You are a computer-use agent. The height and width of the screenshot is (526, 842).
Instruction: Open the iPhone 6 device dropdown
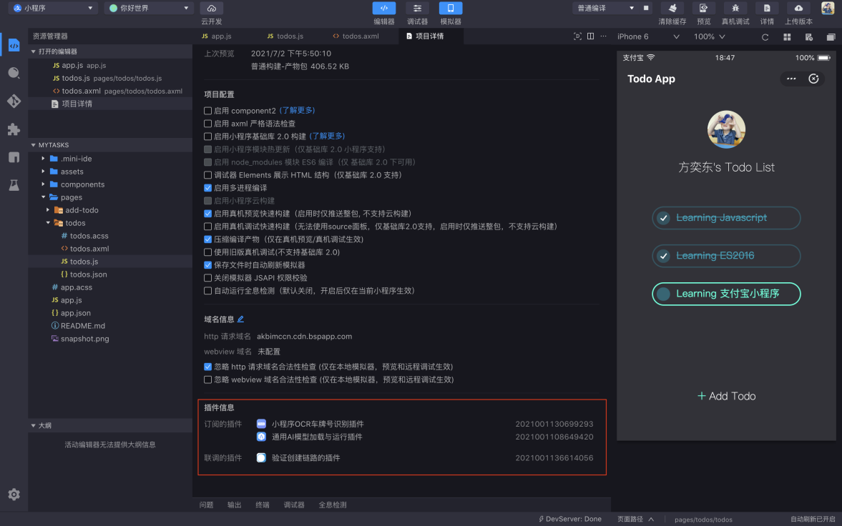648,36
